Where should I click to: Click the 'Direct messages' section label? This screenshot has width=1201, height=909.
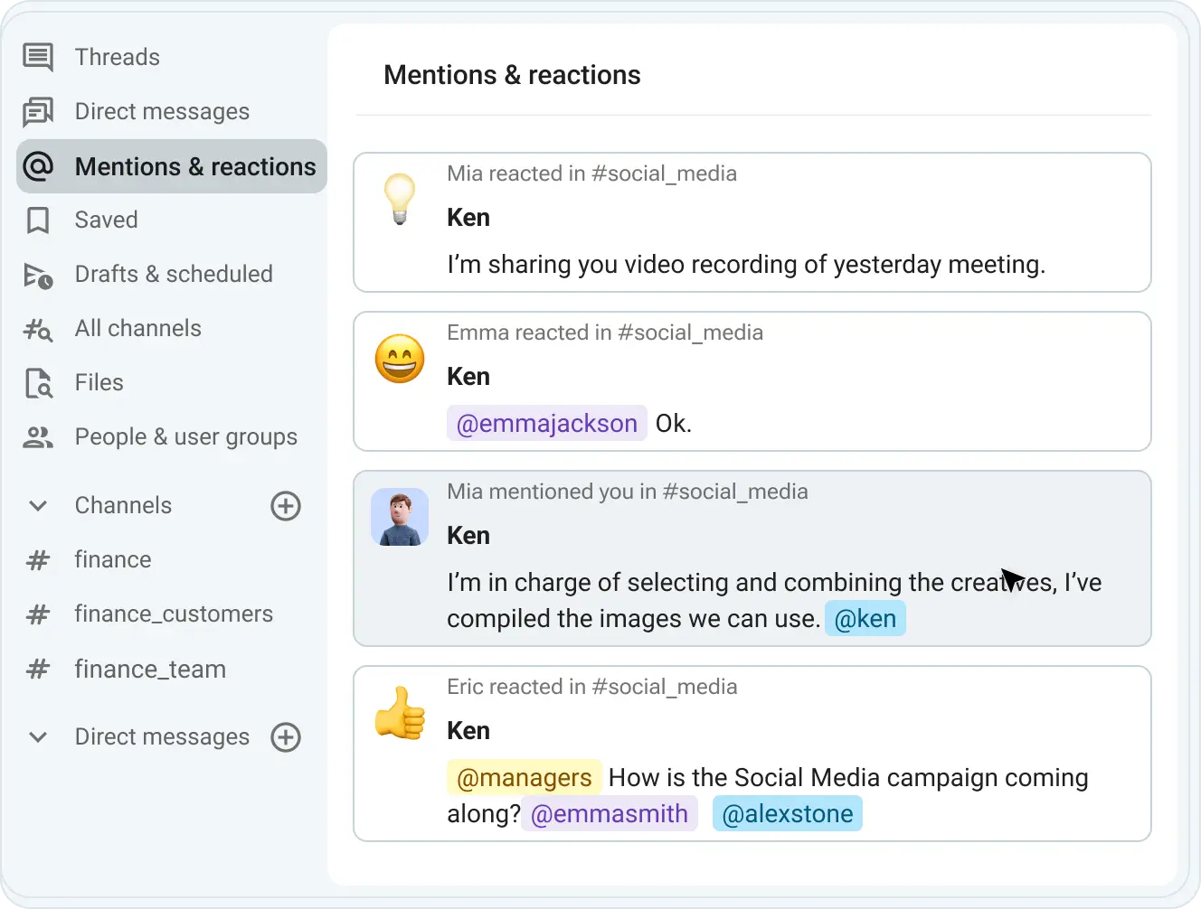pyautogui.click(x=162, y=736)
